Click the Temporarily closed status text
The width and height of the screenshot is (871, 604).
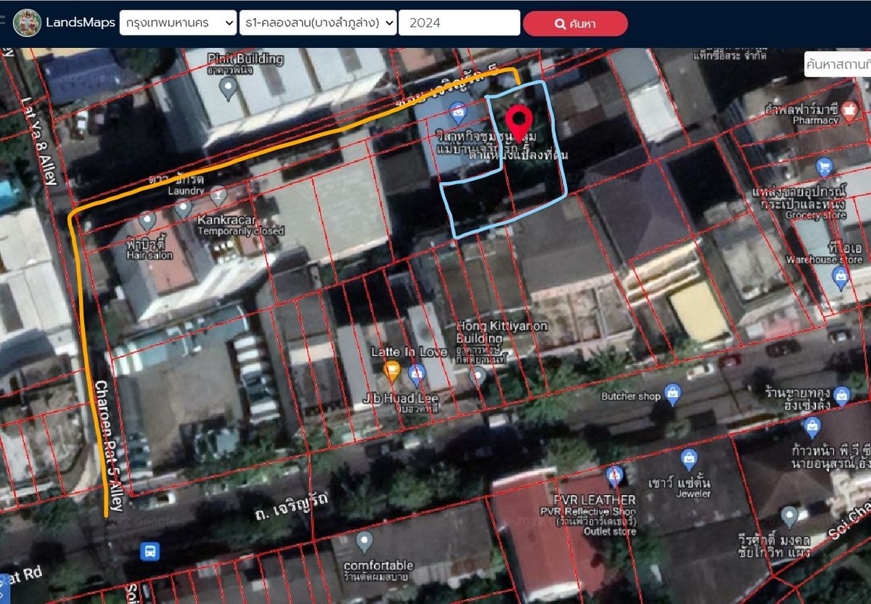[241, 232]
